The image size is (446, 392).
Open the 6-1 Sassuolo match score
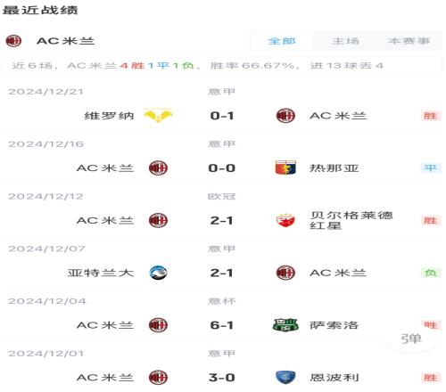pyautogui.click(x=222, y=325)
